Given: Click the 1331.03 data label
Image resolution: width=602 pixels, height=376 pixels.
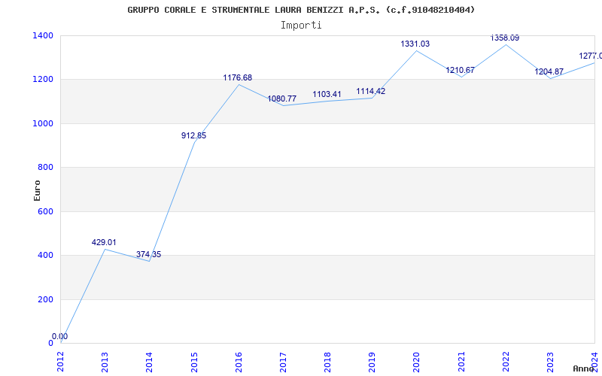Looking at the screenshot, I should click(415, 44).
